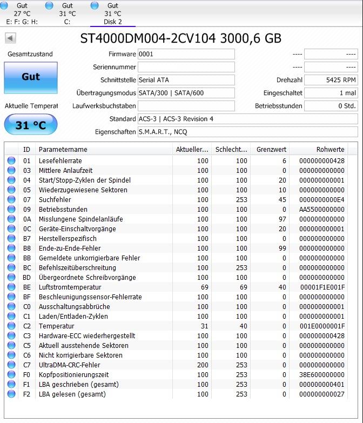Select threshold 99 of Ende-zu-Ende-Fehler
363x423 pixels.
coord(283,248)
